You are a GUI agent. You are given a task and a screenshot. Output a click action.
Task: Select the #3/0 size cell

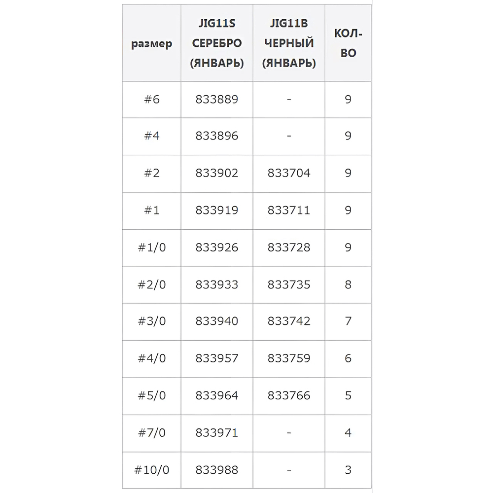152,321
